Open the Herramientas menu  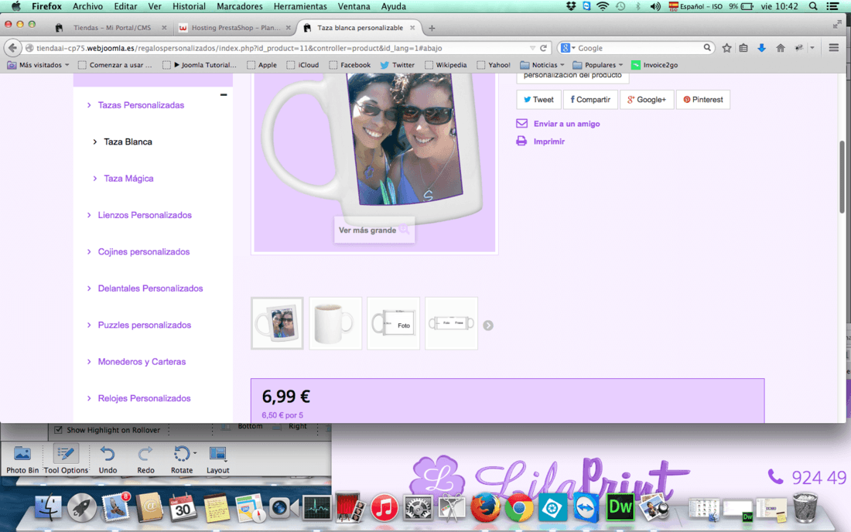300,6
